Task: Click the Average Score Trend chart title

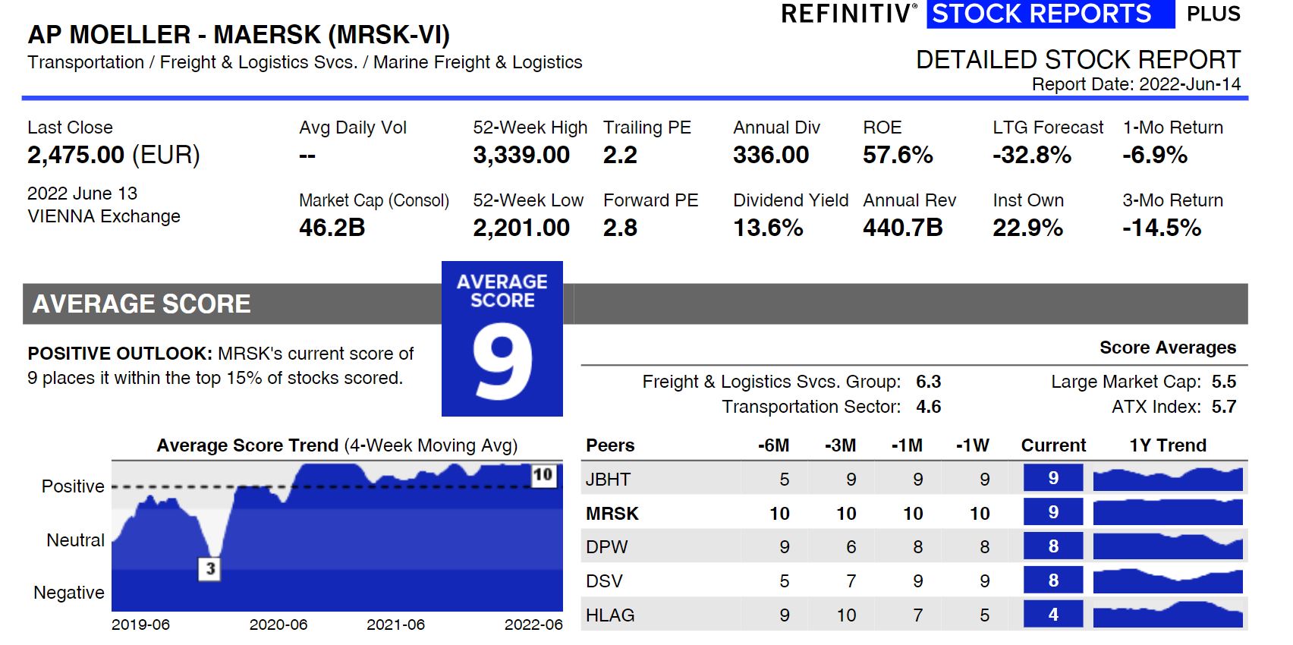Action: pos(337,445)
